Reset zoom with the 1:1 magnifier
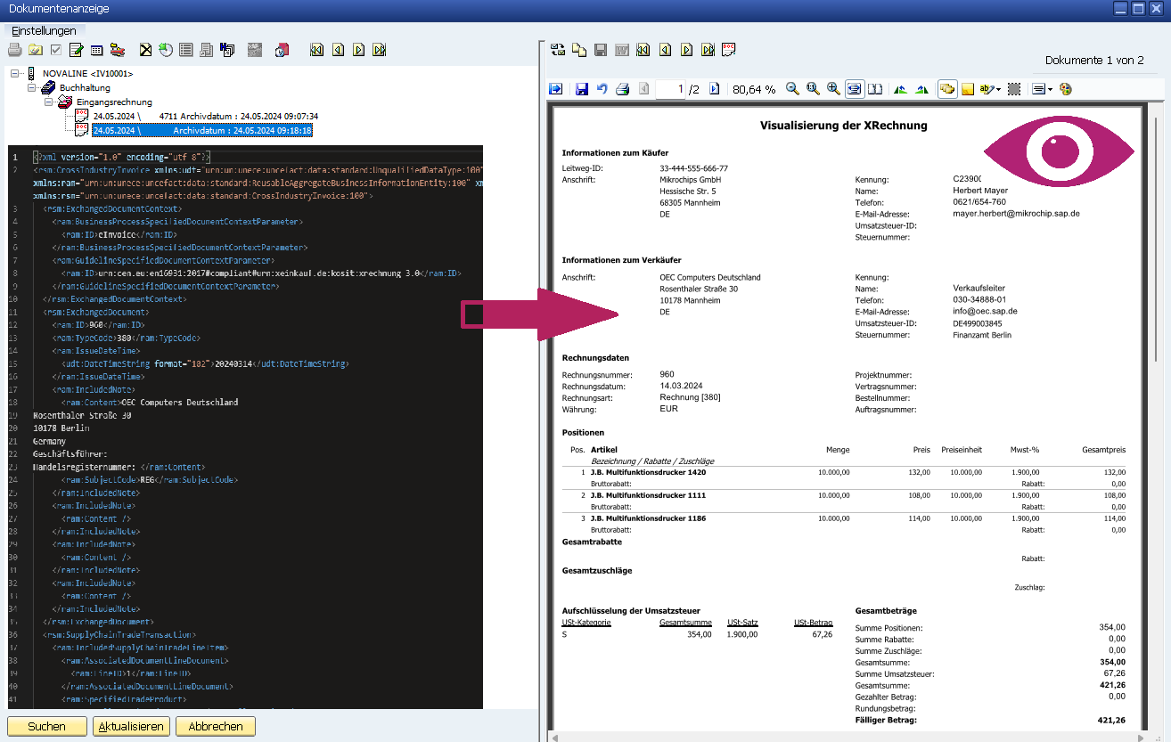 tap(812, 89)
